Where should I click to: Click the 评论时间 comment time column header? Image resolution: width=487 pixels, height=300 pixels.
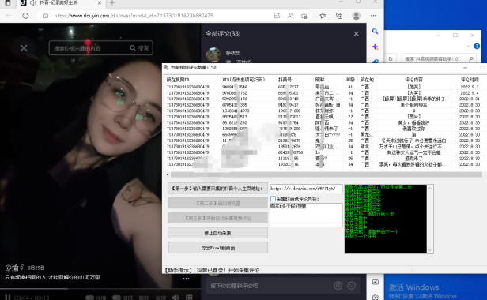pos(470,80)
